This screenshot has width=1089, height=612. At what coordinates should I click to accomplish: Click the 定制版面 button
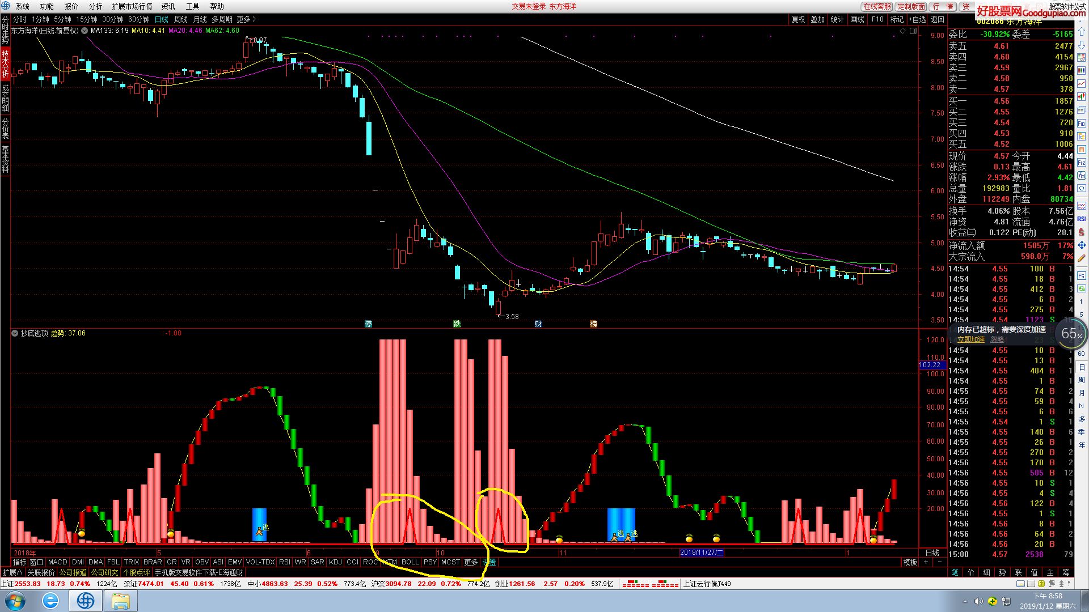(x=911, y=6)
